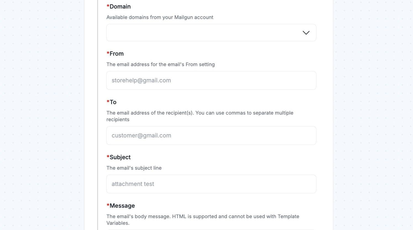Click the To field label

pyautogui.click(x=113, y=102)
